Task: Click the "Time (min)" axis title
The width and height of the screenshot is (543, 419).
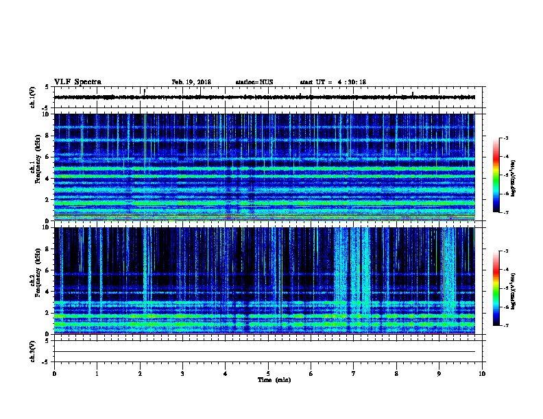Action: coord(274,380)
